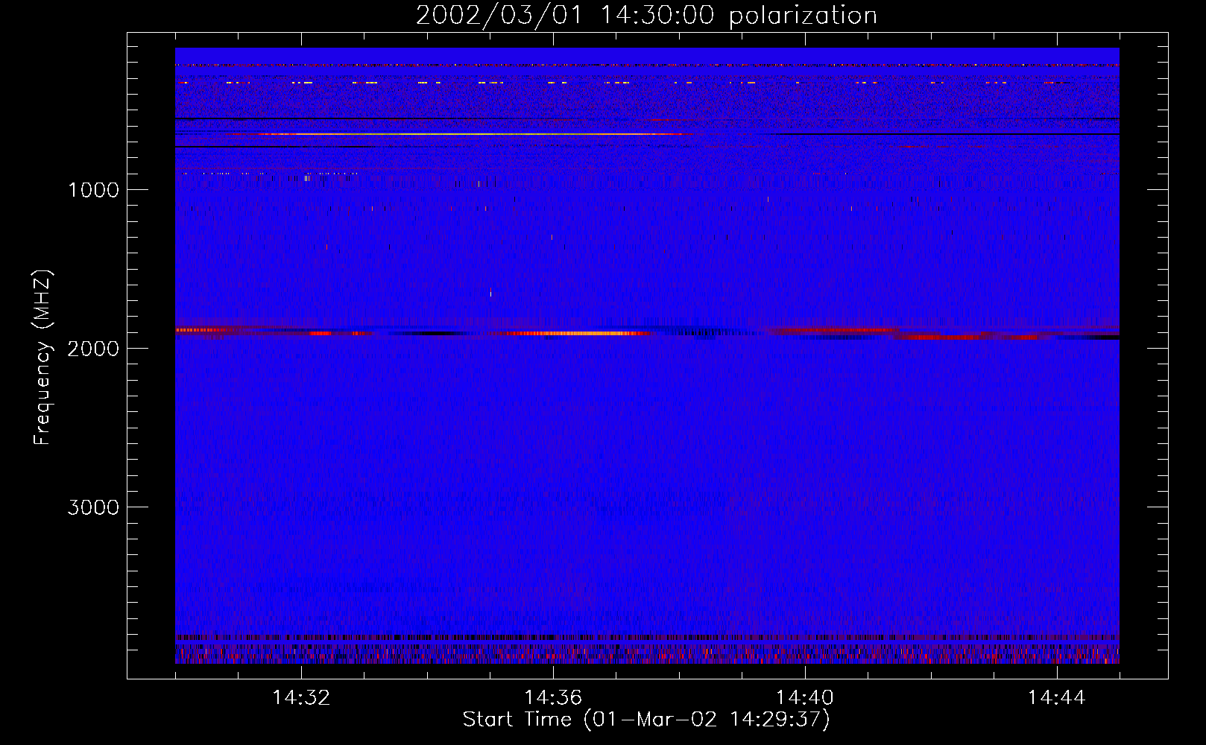Click the 1000 frequency tick label

coord(93,189)
